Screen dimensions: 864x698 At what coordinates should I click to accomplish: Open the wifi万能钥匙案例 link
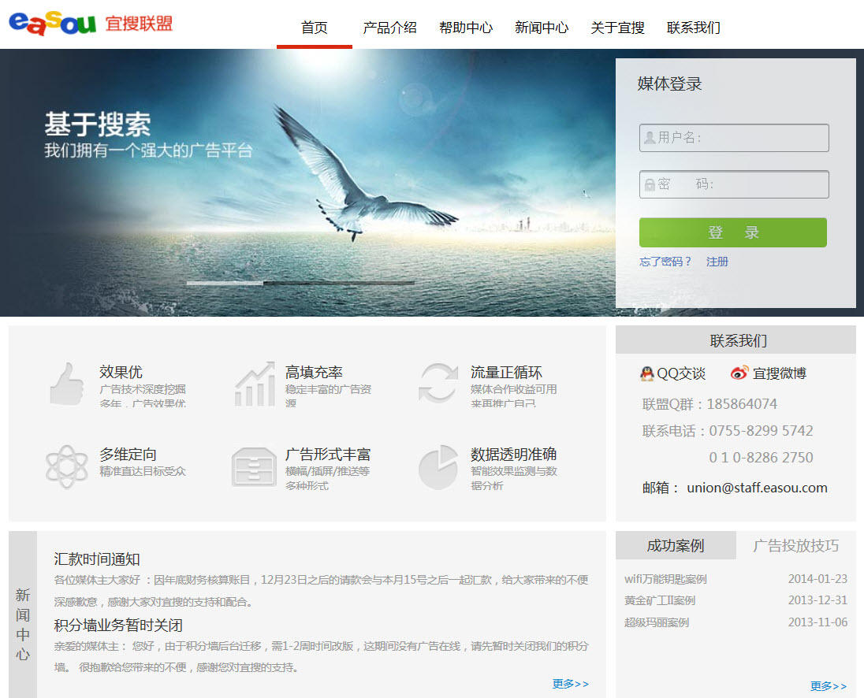pyautogui.click(x=665, y=578)
